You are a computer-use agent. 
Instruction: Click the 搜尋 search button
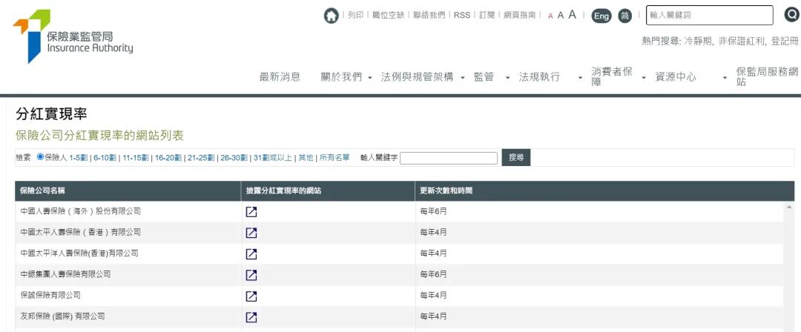516,158
